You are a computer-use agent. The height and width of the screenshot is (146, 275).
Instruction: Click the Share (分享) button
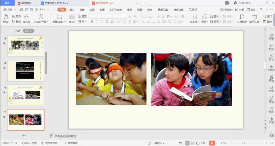(240, 10)
